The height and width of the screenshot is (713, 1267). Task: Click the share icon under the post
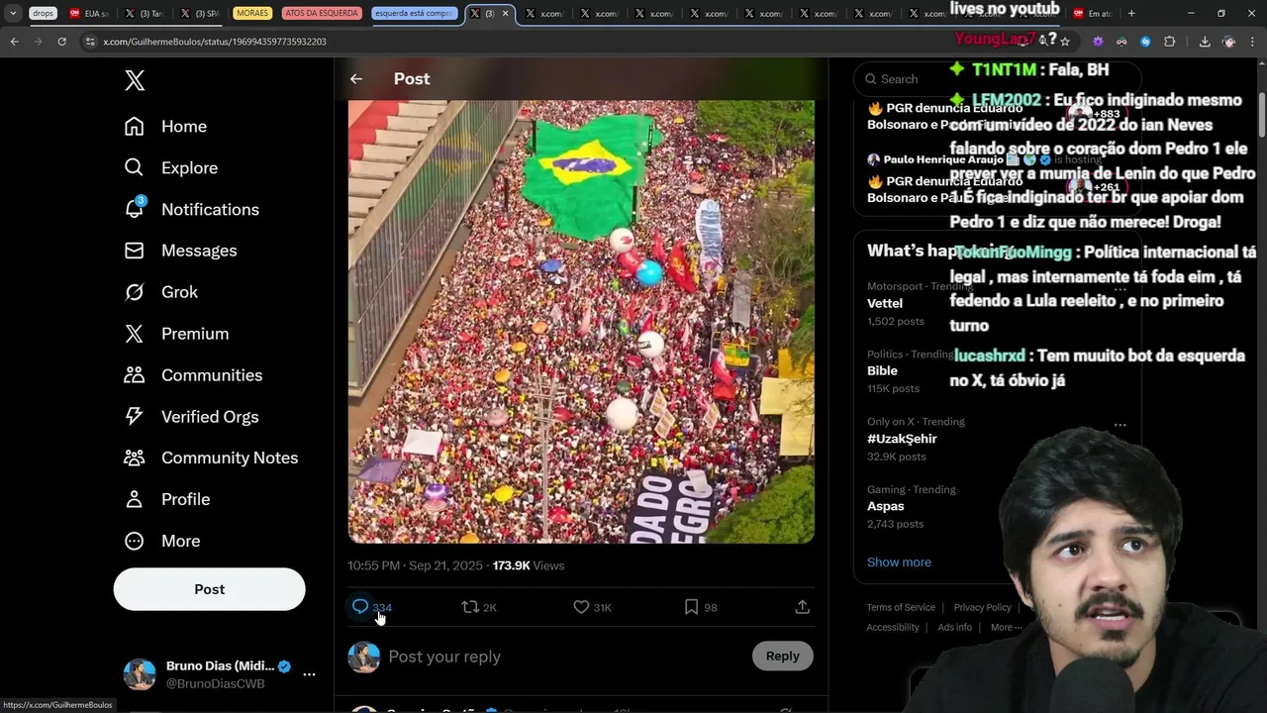point(803,607)
